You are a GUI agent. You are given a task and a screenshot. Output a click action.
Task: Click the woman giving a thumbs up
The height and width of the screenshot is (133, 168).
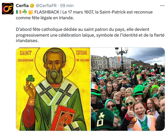(x=141, y=117)
